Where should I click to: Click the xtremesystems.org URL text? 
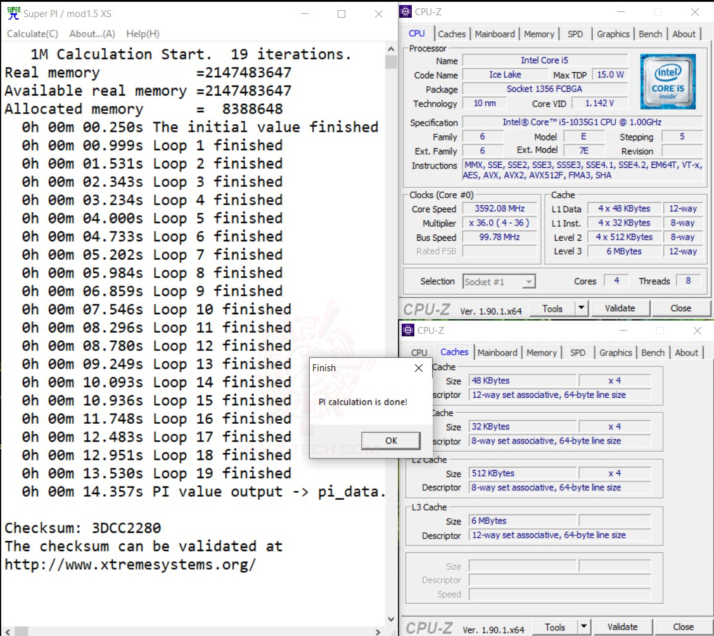click(x=131, y=564)
